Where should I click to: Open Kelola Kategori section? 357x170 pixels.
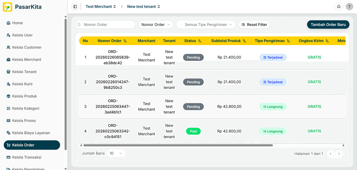32,108
